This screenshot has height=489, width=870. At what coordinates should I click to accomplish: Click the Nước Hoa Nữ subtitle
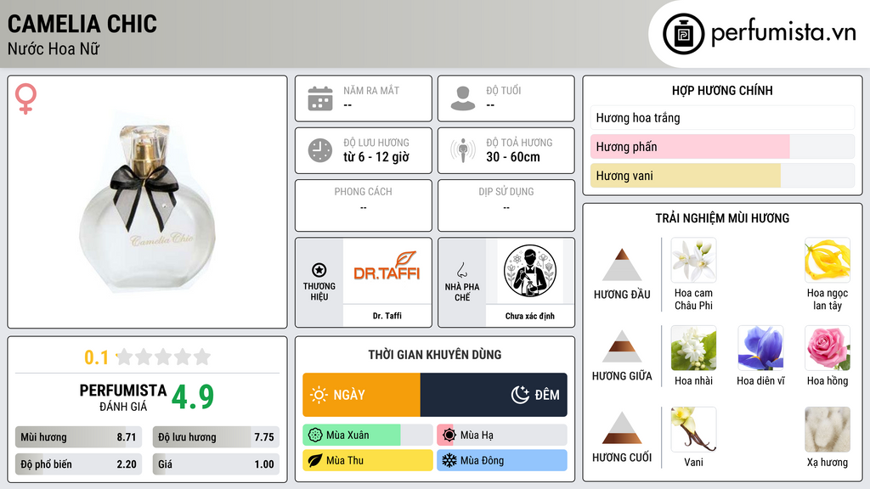click(54, 48)
